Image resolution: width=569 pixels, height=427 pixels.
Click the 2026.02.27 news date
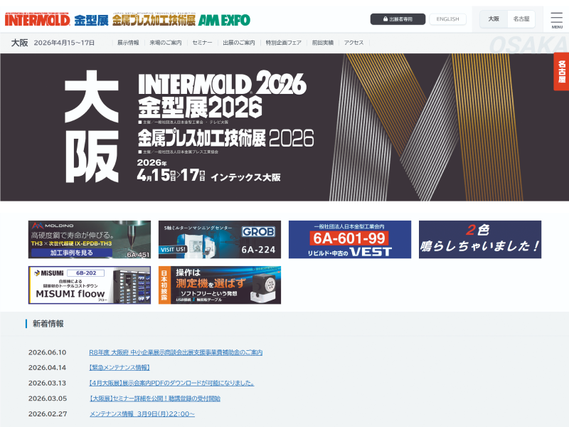coord(48,414)
